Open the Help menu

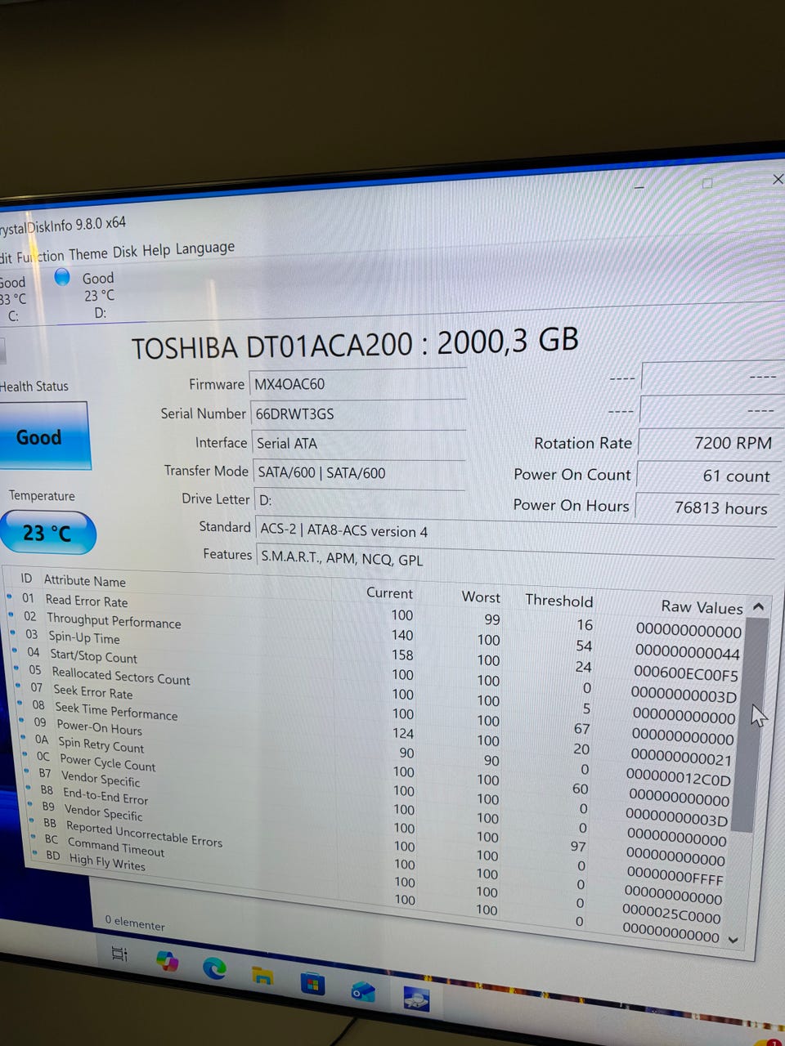(x=156, y=250)
